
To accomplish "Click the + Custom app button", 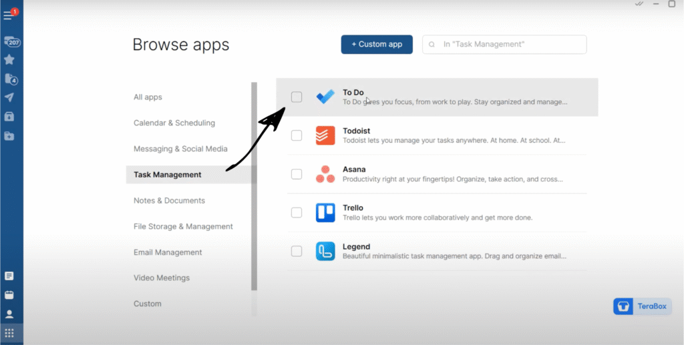I will [x=377, y=45].
